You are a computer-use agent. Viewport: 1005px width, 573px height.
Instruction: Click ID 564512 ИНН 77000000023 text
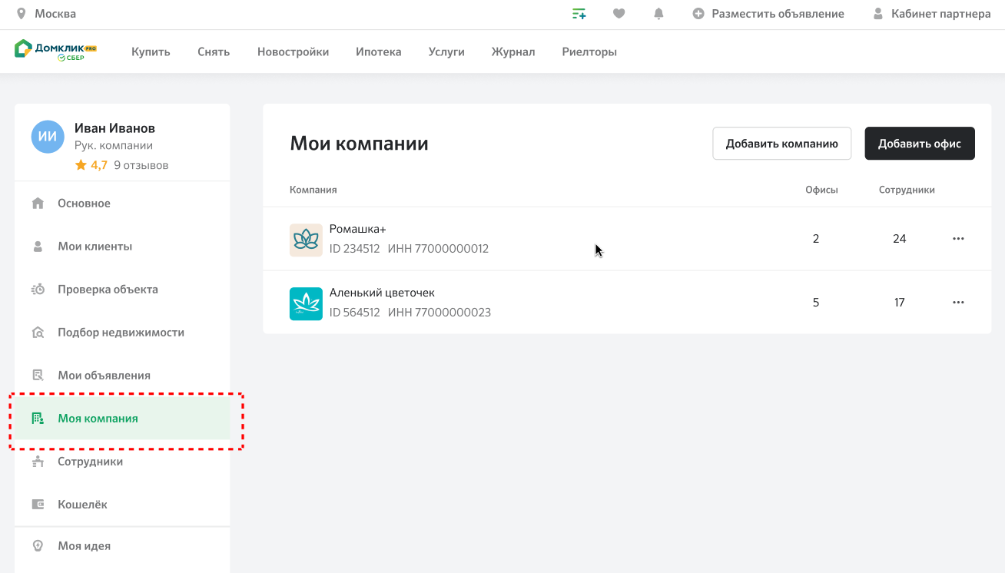click(410, 313)
